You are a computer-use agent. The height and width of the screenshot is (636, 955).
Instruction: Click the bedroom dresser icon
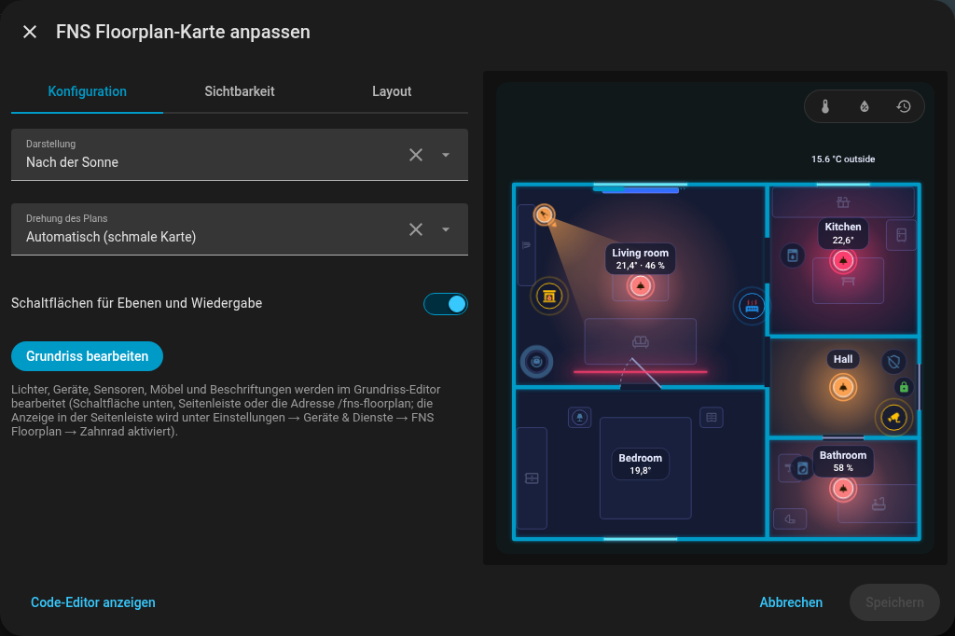click(x=532, y=478)
